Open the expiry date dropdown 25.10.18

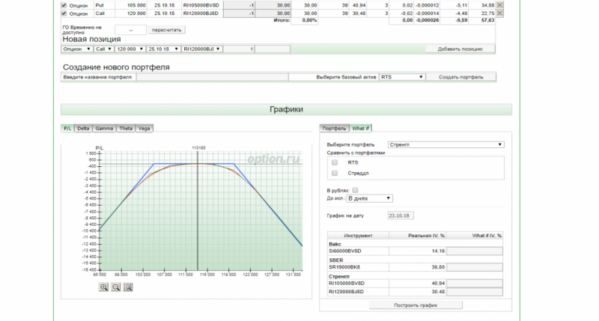click(x=163, y=49)
